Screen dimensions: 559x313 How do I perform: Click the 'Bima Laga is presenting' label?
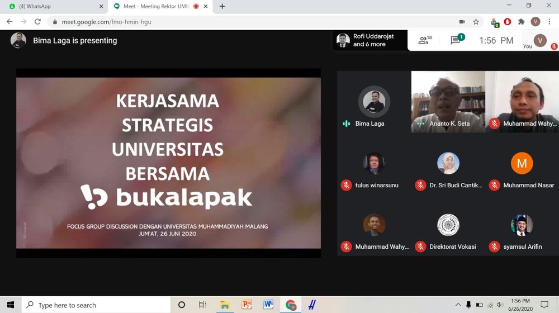click(75, 41)
